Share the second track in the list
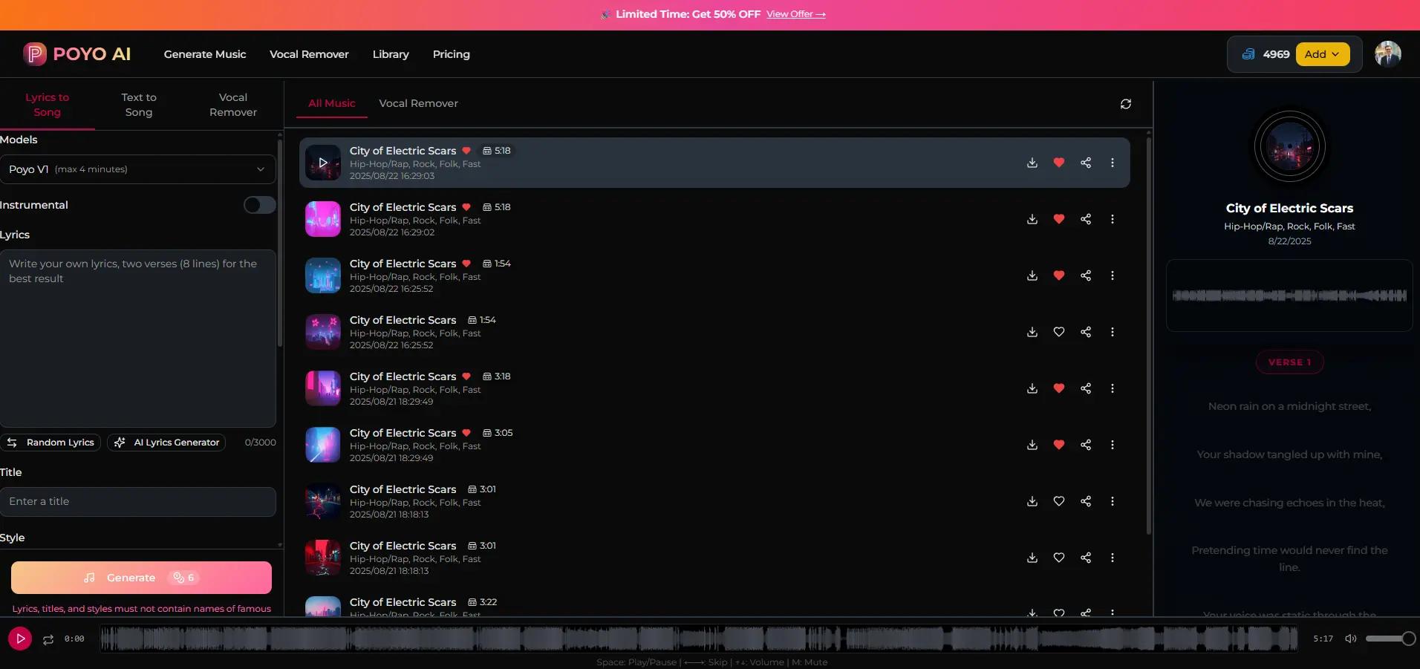 click(1085, 219)
